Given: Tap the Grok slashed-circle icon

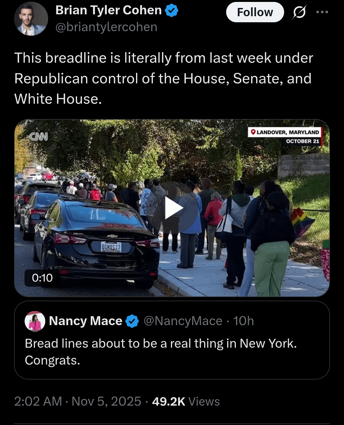Looking at the screenshot, I should [299, 12].
